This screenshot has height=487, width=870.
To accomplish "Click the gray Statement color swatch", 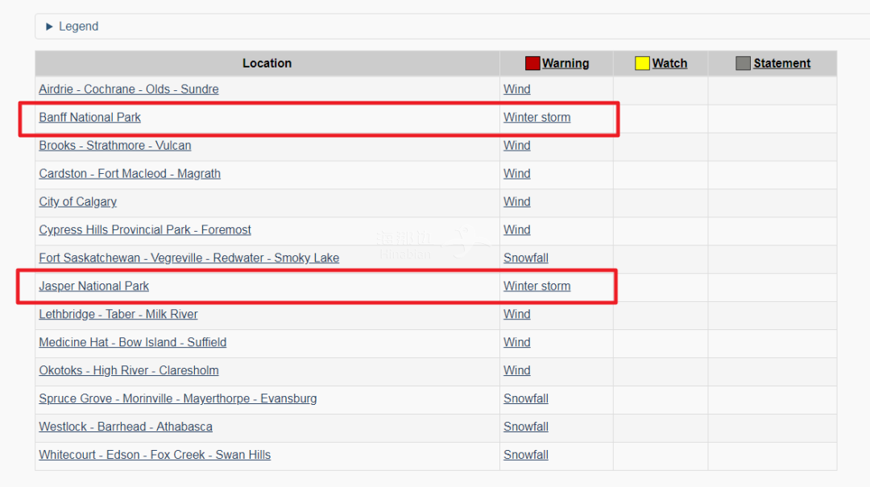I will pos(743,64).
